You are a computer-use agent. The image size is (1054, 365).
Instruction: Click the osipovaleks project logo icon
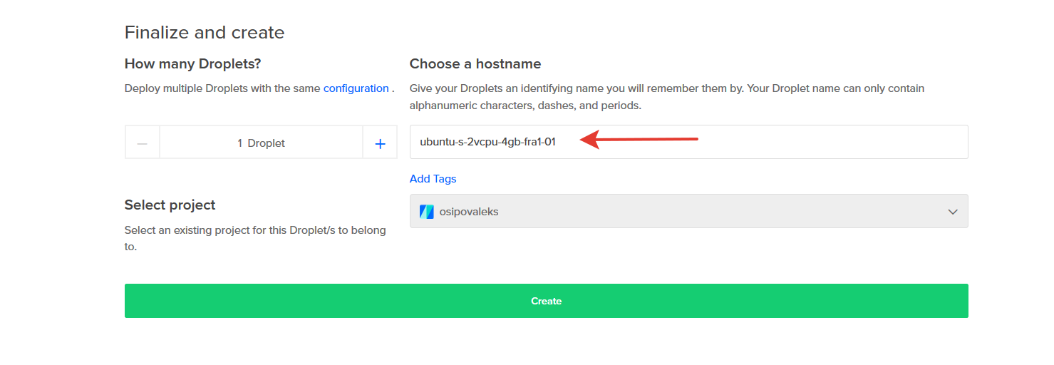[427, 212]
